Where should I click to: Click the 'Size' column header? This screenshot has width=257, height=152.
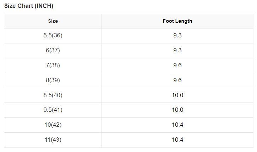(53, 21)
